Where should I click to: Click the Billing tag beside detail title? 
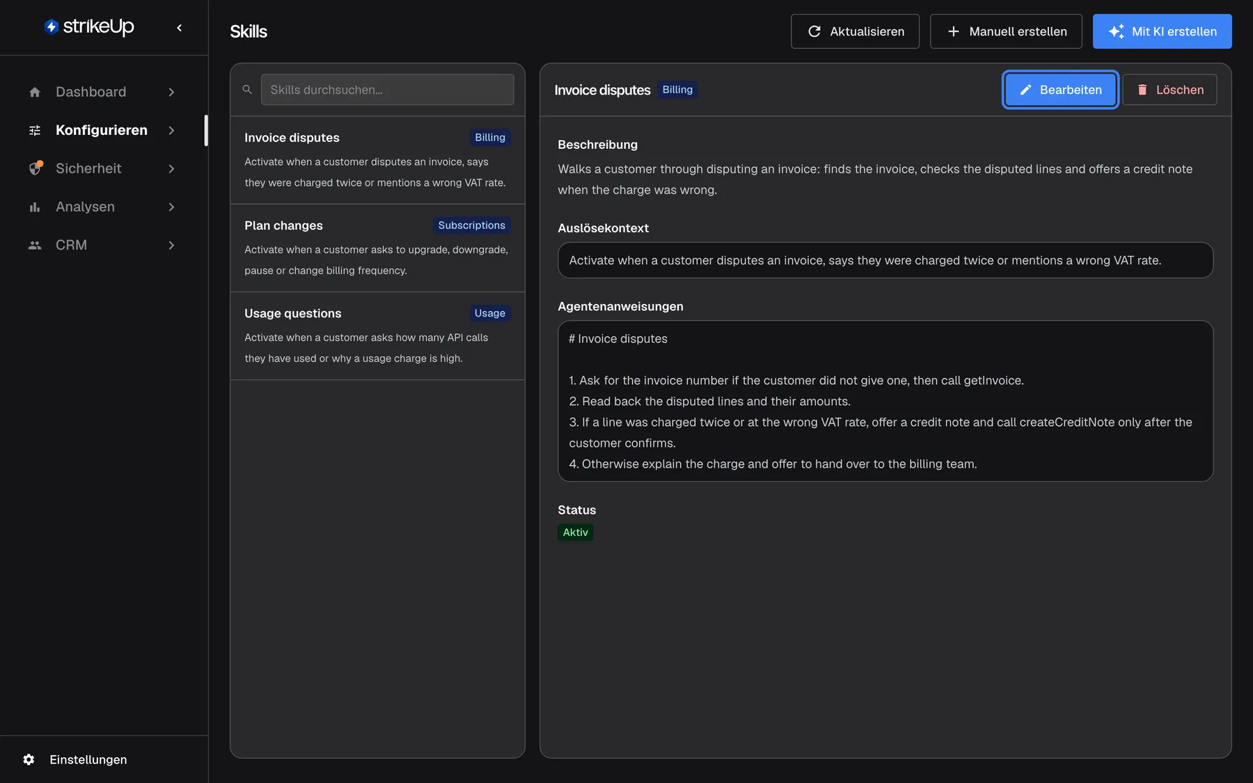[677, 90]
